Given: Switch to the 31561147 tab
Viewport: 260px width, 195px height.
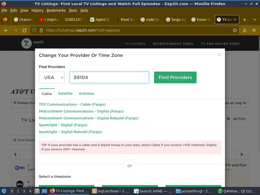Looking at the screenshot, I should [74, 20].
